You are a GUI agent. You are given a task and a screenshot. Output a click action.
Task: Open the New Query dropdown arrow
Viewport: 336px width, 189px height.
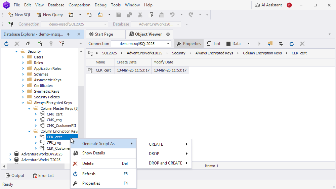(80, 15)
